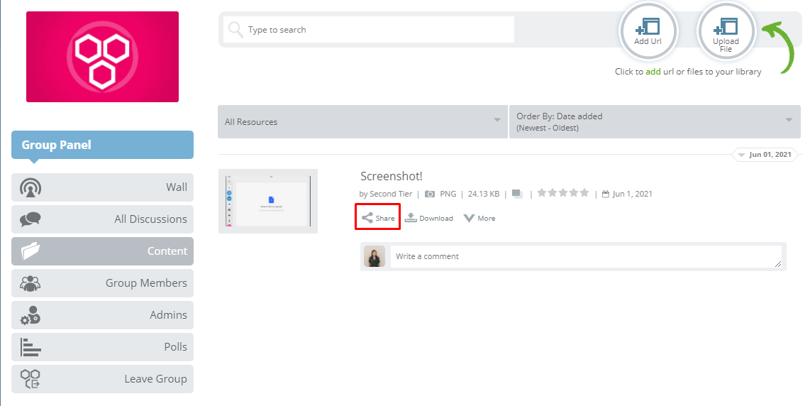This screenshot has width=810, height=406.
Task: Rate Screenshot! five stars
Action: point(584,193)
